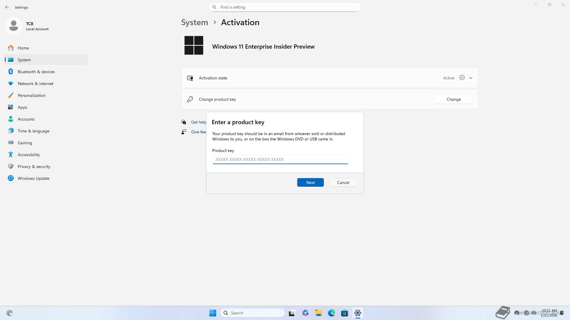Click the System breadcrumb link
Image resolution: width=570 pixels, height=320 pixels.
click(x=194, y=23)
